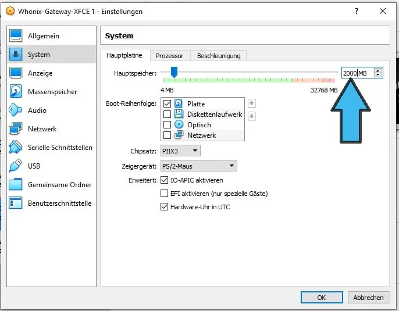Increase Hauptspeicher with up spinner arrow
399x311 pixels.
(378, 71)
